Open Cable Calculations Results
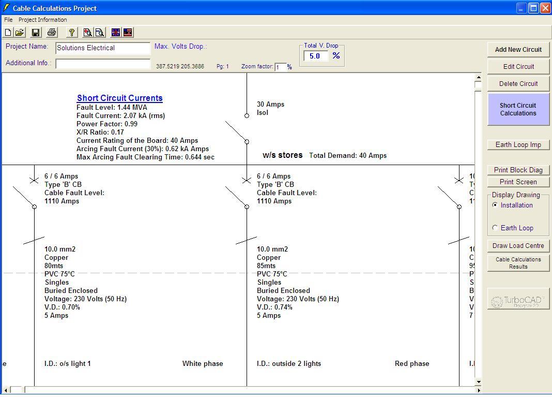 tap(518, 263)
